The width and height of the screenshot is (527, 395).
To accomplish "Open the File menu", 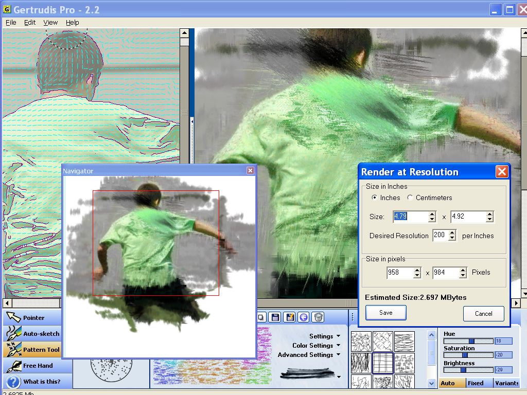I will click(x=11, y=22).
